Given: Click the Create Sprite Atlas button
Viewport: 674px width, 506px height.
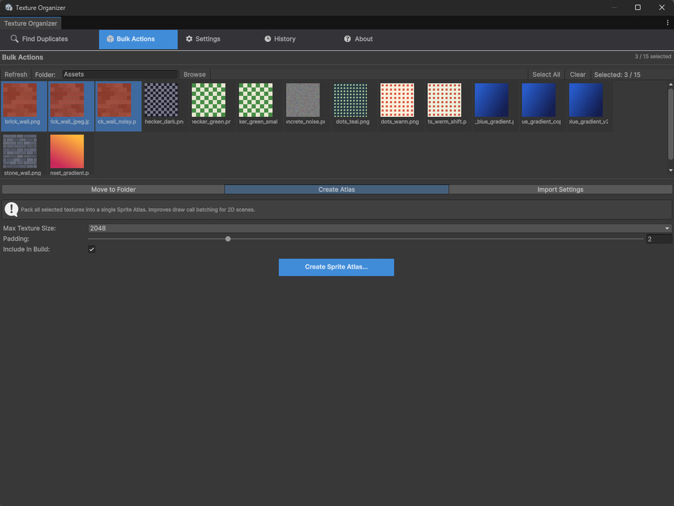Looking at the screenshot, I should tap(336, 267).
